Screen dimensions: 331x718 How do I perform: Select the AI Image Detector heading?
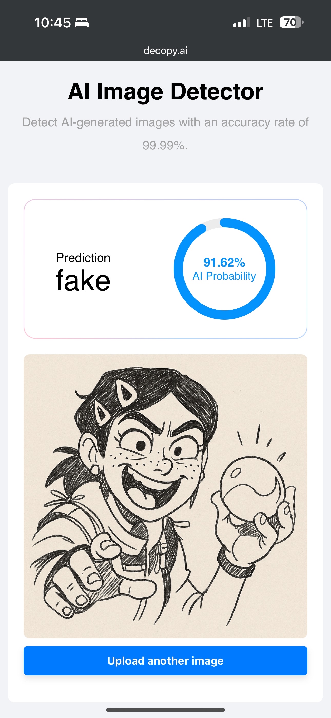[165, 91]
